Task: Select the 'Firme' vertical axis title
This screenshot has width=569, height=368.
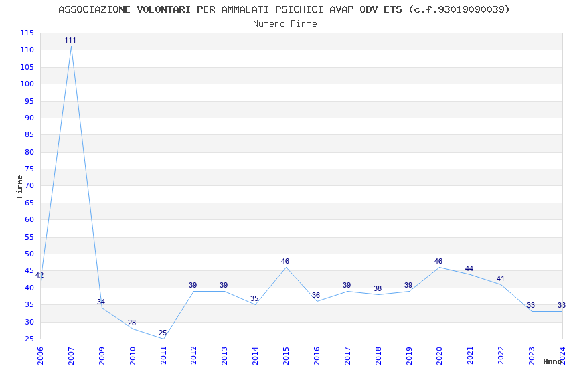Action: tap(19, 187)
